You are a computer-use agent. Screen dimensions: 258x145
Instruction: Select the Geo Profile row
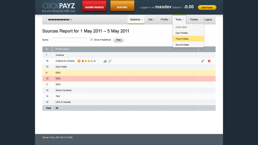(x=129, y=67)
